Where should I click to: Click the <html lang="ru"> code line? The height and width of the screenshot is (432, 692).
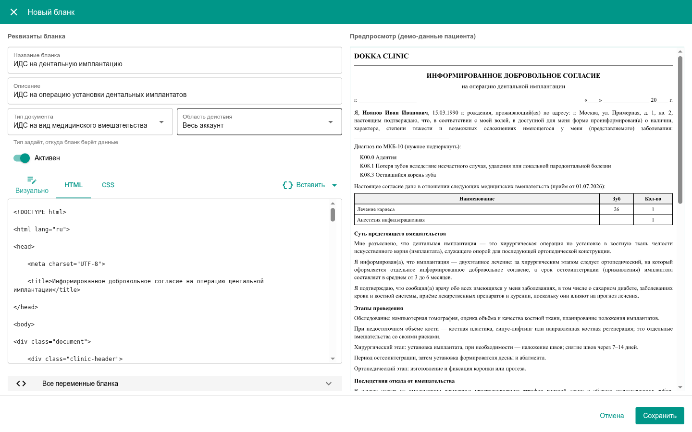point(42,229)
